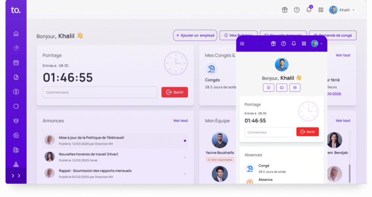Click the large red Sortir button
Image resolution: width=372 pixels, height=197 pixels.
click(x=174, y=92)
